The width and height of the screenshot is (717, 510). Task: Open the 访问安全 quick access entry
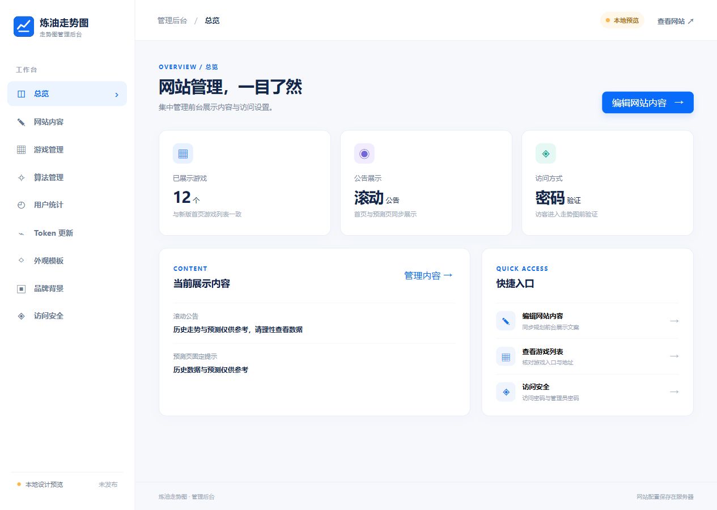click(x=587, y=392)
